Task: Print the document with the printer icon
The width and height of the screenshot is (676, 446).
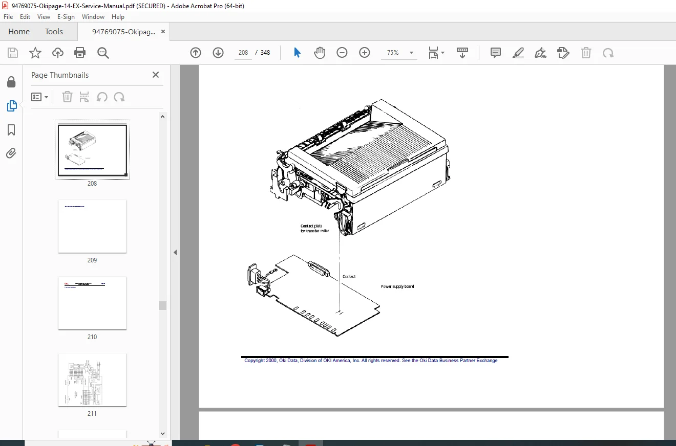Action: [x=80, y=53]
